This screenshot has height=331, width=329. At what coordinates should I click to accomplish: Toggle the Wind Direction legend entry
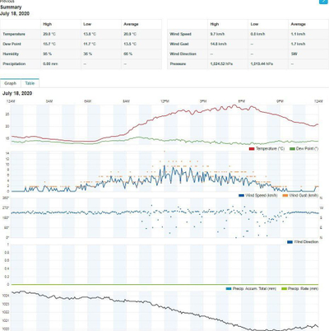(x=303, y=242)
